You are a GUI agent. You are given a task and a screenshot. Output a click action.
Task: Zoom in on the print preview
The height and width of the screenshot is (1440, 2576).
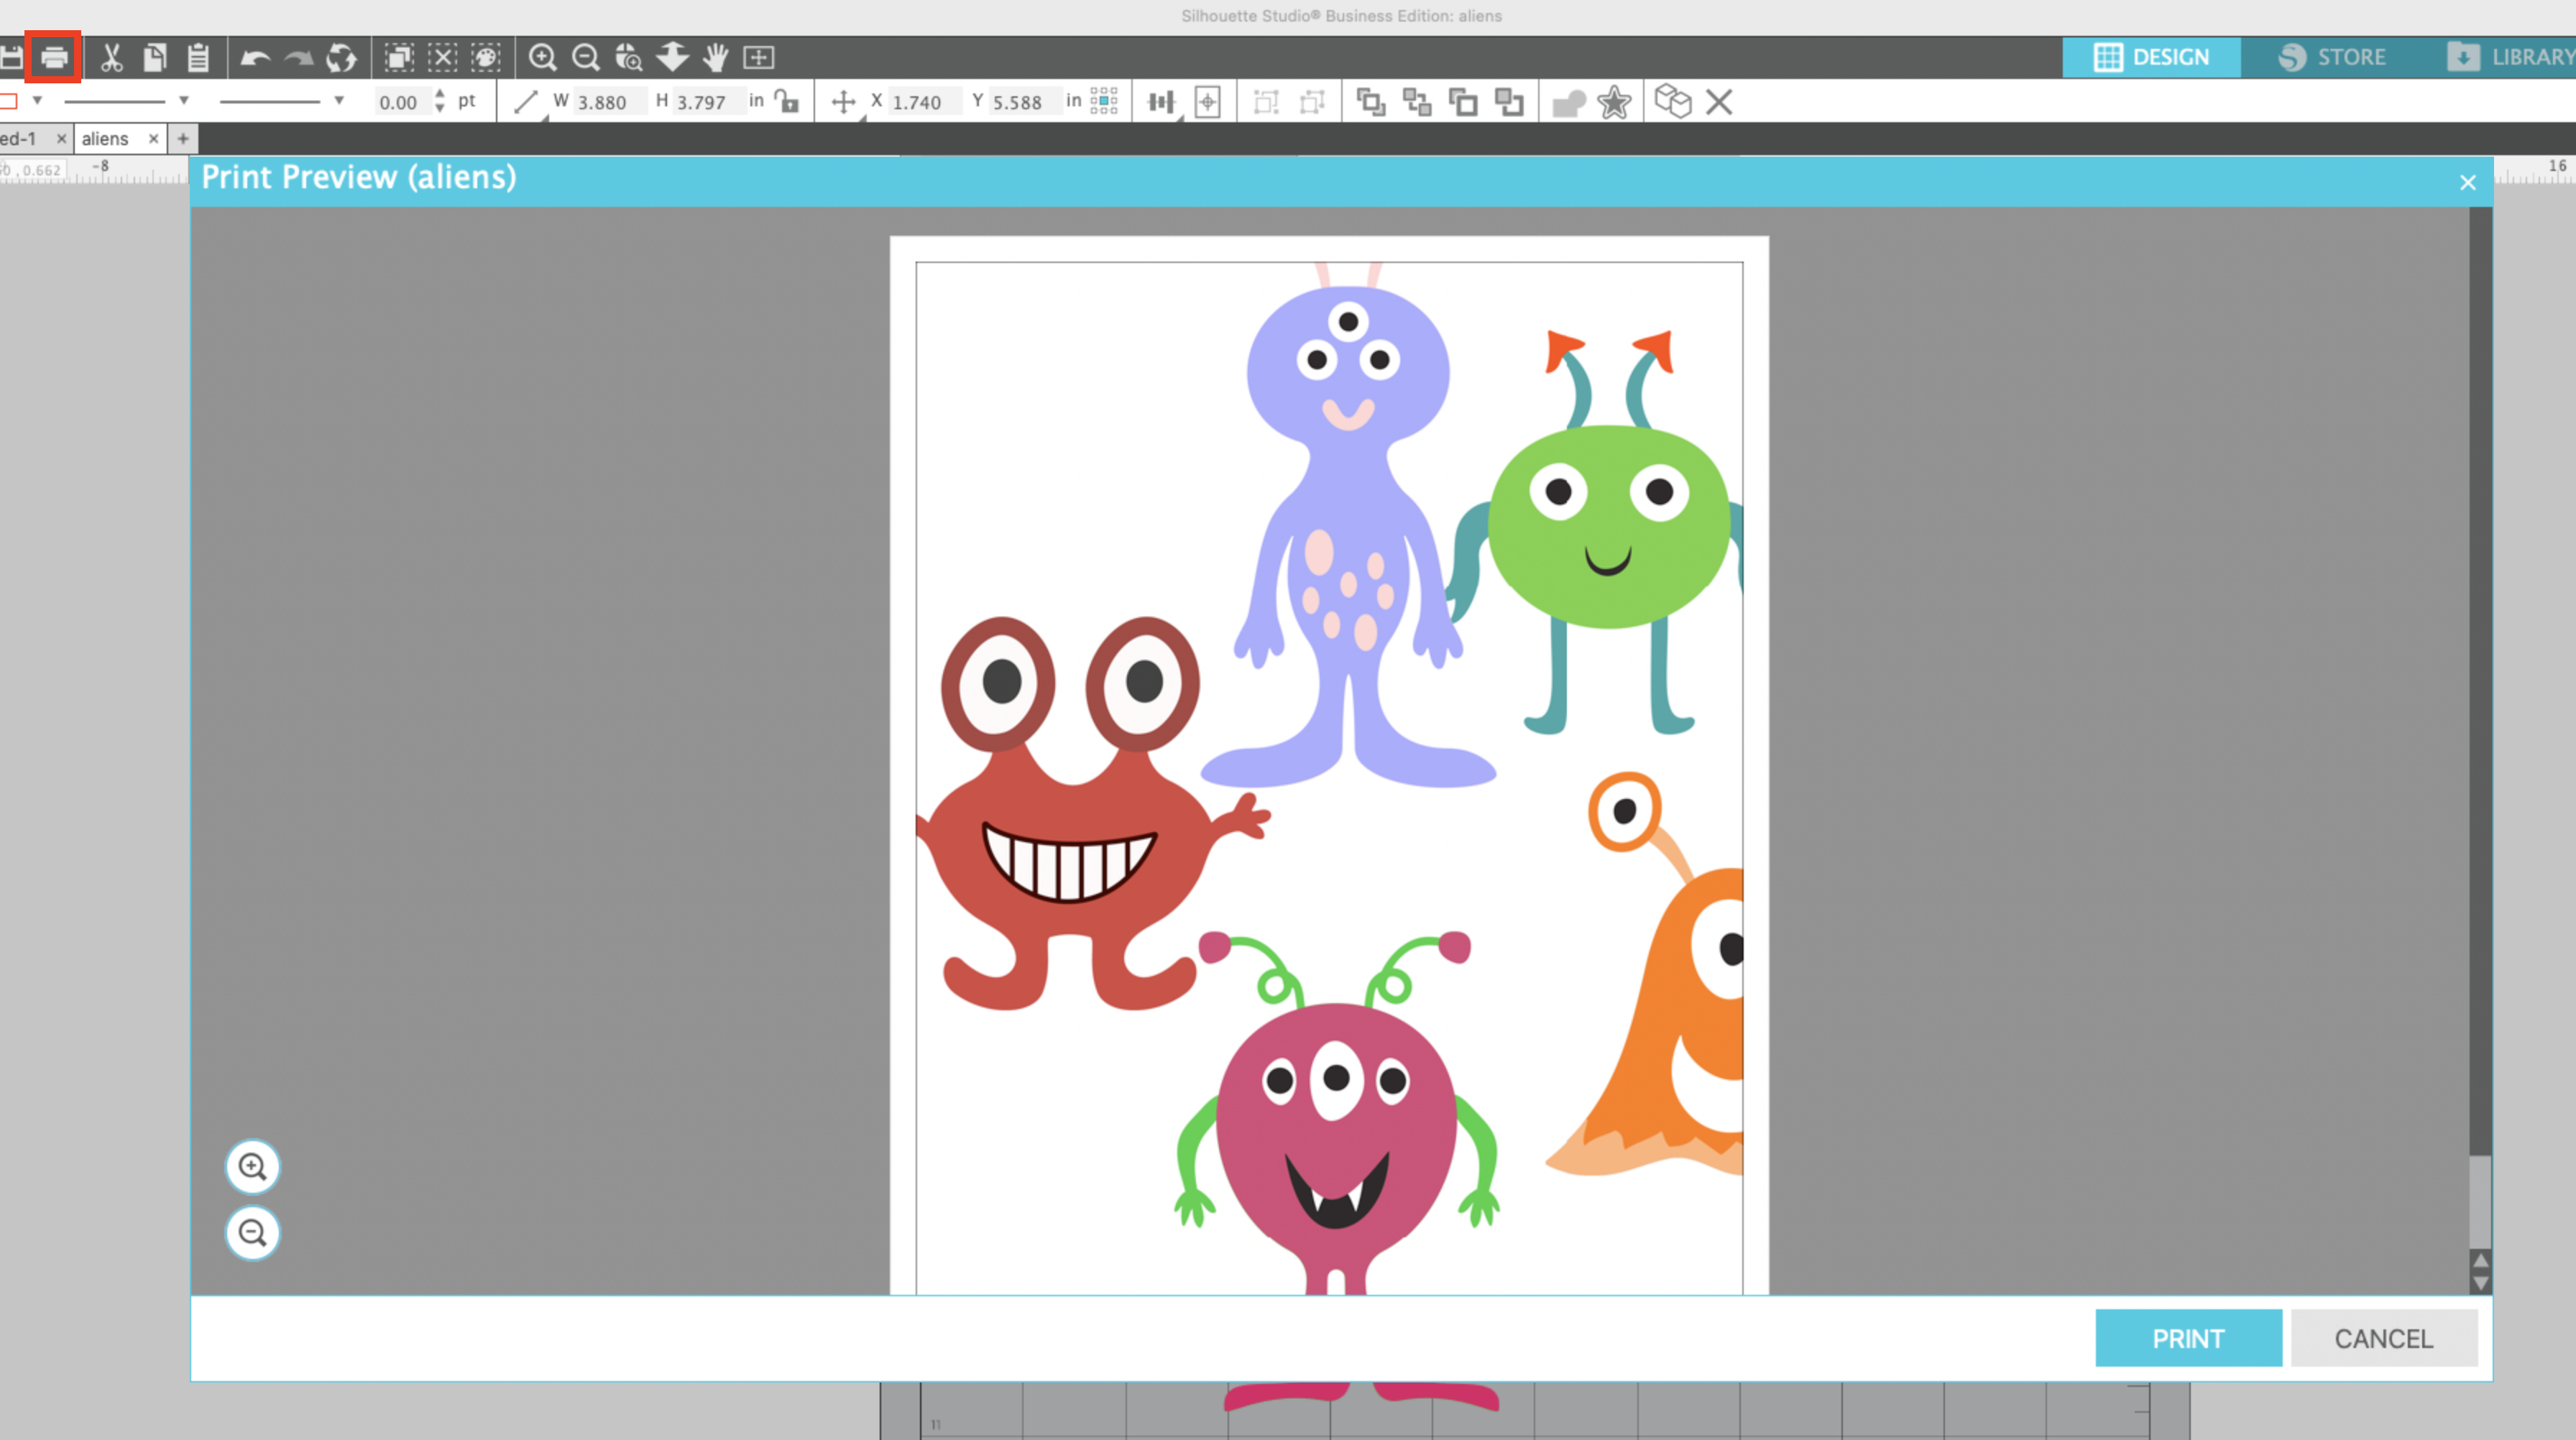click(253, 1167)
